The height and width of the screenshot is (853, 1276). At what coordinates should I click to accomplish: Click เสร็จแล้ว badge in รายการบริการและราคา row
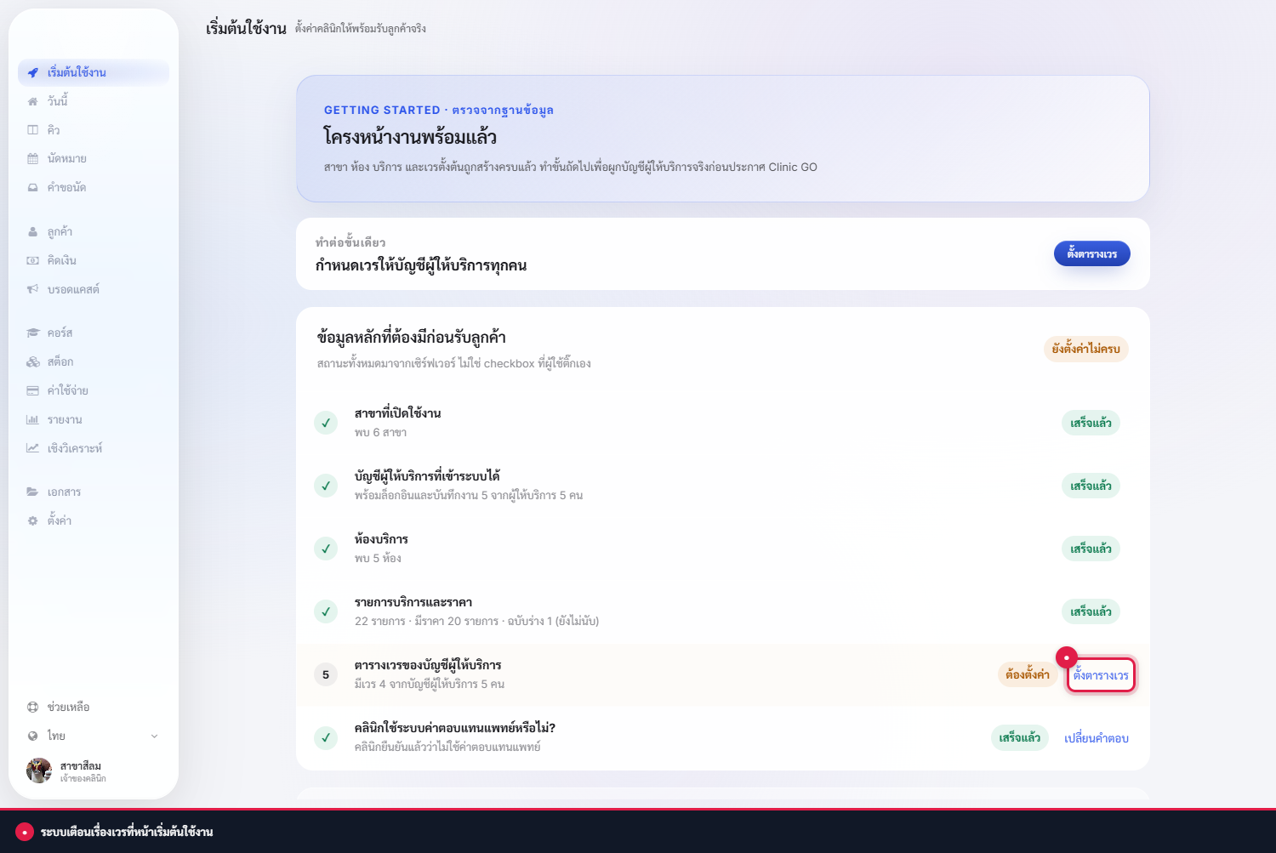click(1091, 611)
